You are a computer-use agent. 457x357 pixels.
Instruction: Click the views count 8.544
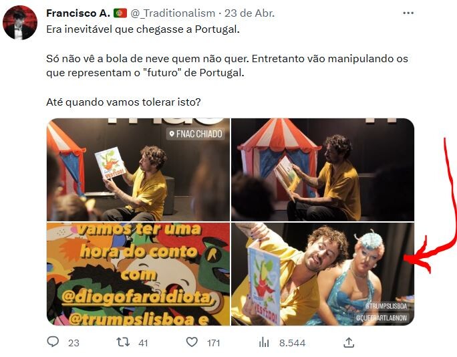pos(292,343)
